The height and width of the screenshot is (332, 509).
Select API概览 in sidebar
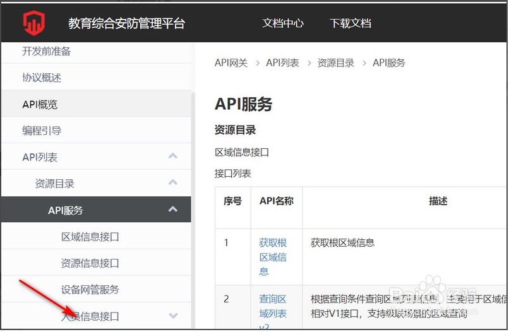[x=40, y=105]
